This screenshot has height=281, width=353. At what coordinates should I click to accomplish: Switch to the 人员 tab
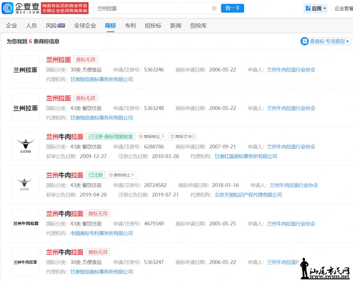pyautogui.click(x=31, y=25)
